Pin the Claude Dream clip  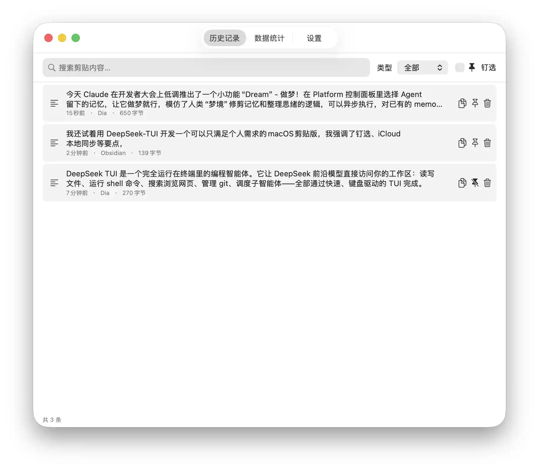point(475,103)
